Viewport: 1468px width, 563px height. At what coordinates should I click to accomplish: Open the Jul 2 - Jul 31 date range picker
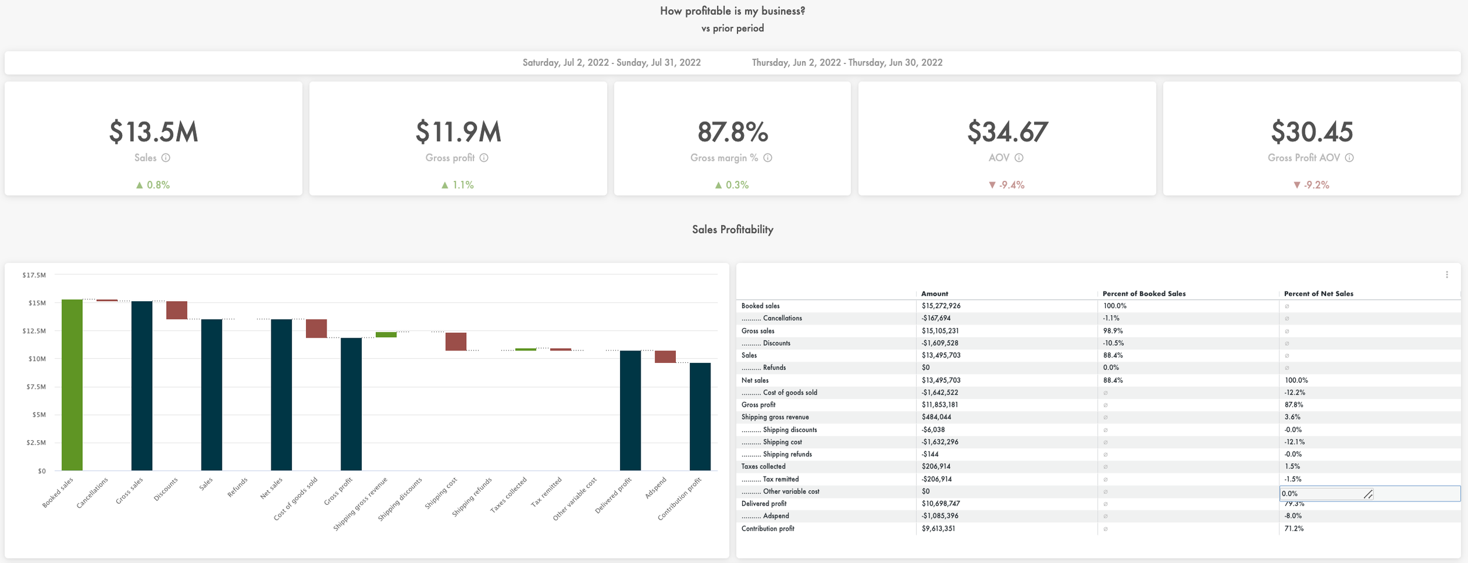(x=611, y=62)
